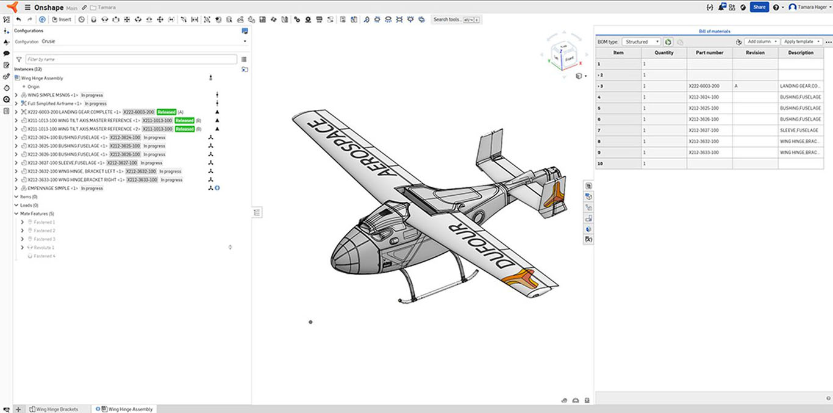
Task: Click the Share button
Action: [759, 7]
